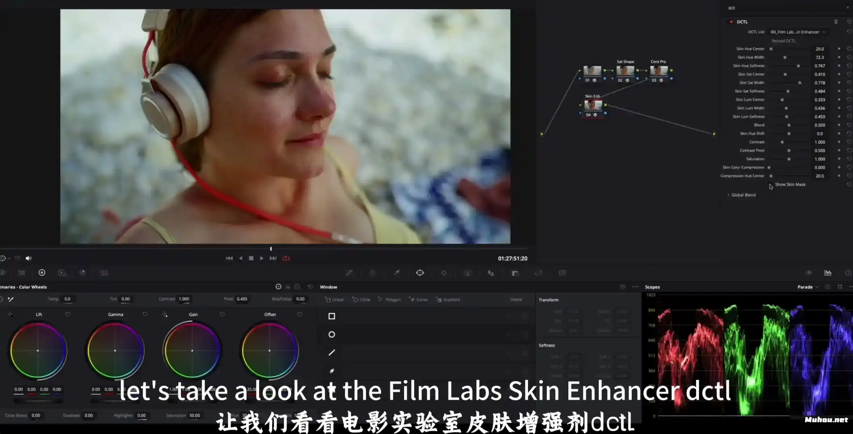Select the auto balance wand icon
Viewport: 853px width, 434px height.
click(x=11, y=299)
